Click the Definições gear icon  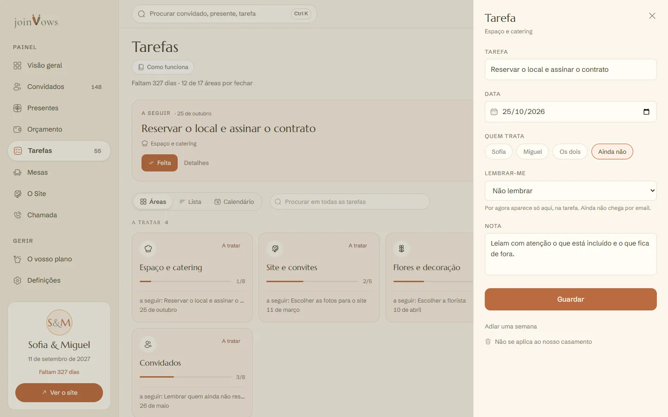tap(17, 280)
